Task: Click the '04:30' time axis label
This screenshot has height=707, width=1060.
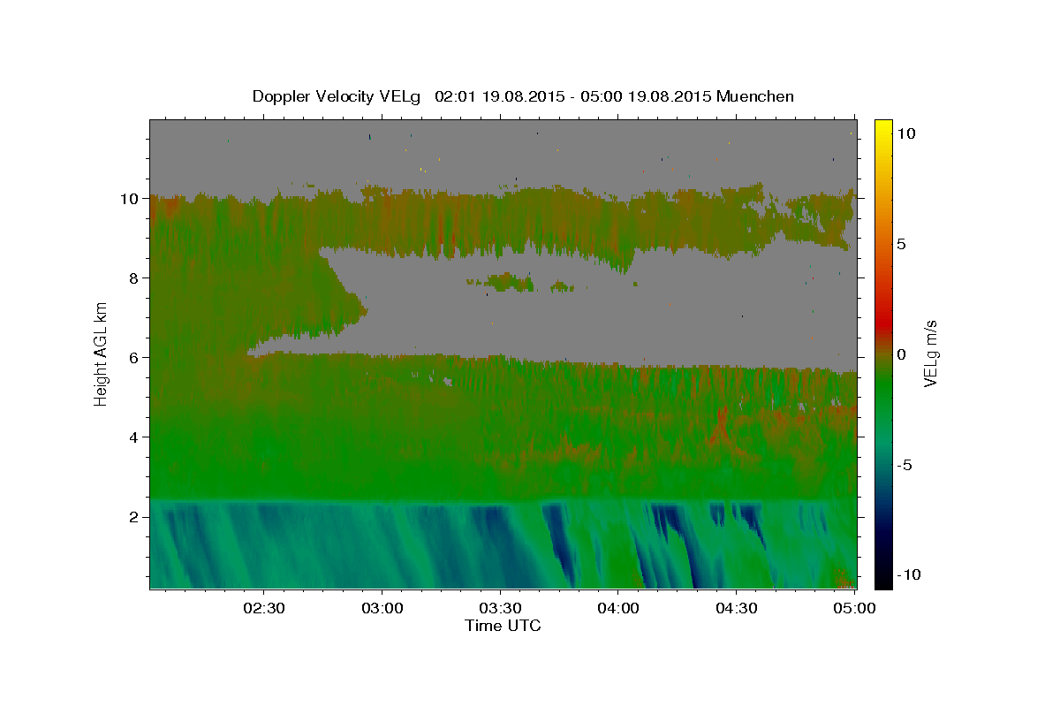Action: [x=737, y=608]
